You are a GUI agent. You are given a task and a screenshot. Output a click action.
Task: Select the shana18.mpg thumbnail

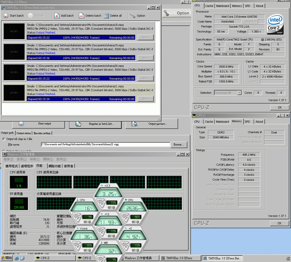[x=14, y=31]
